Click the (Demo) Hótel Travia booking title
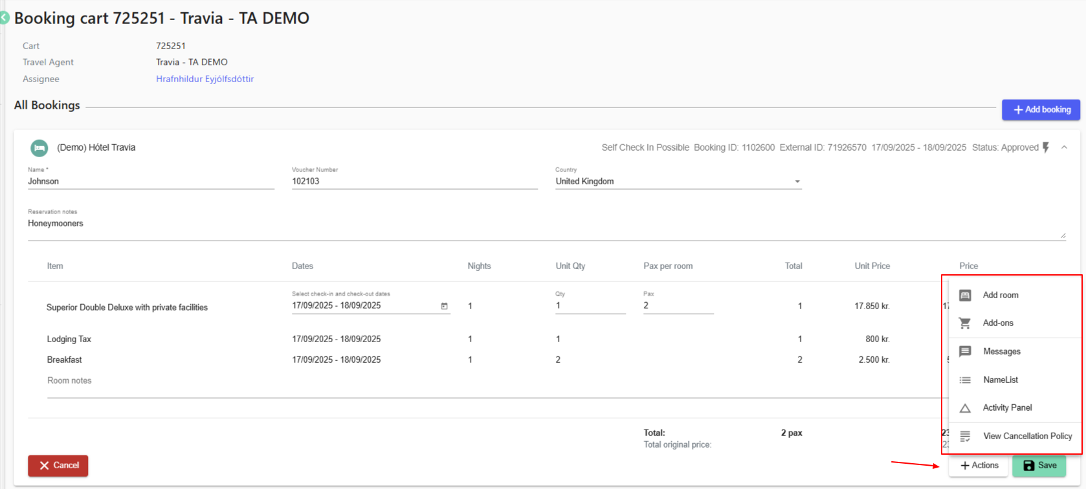 click(96, 147)
